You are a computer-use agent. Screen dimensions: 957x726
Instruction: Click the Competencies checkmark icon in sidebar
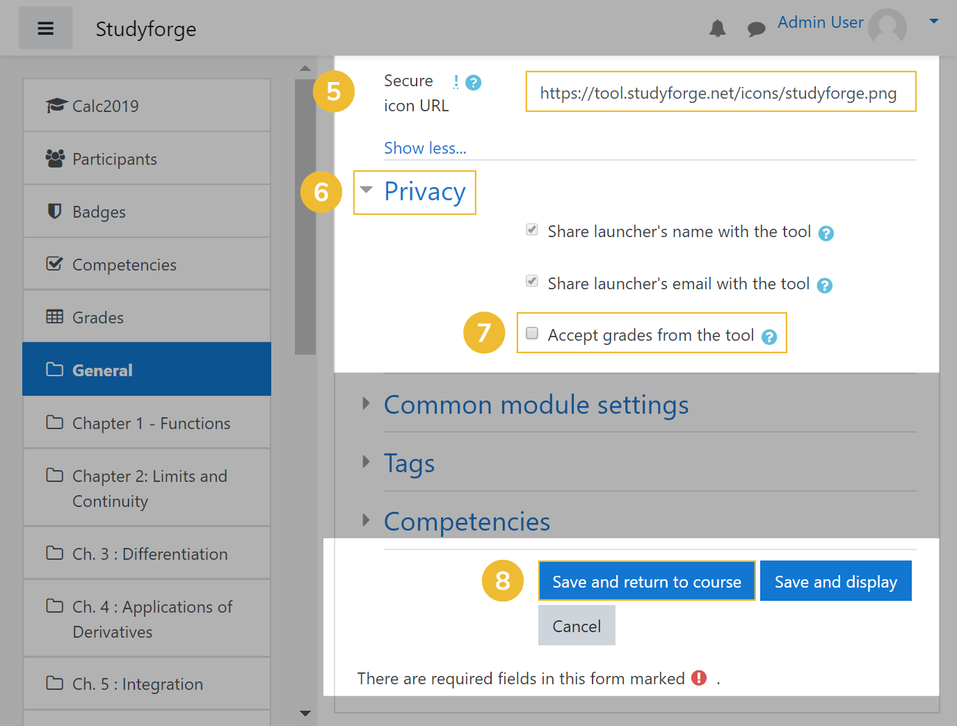55,264
